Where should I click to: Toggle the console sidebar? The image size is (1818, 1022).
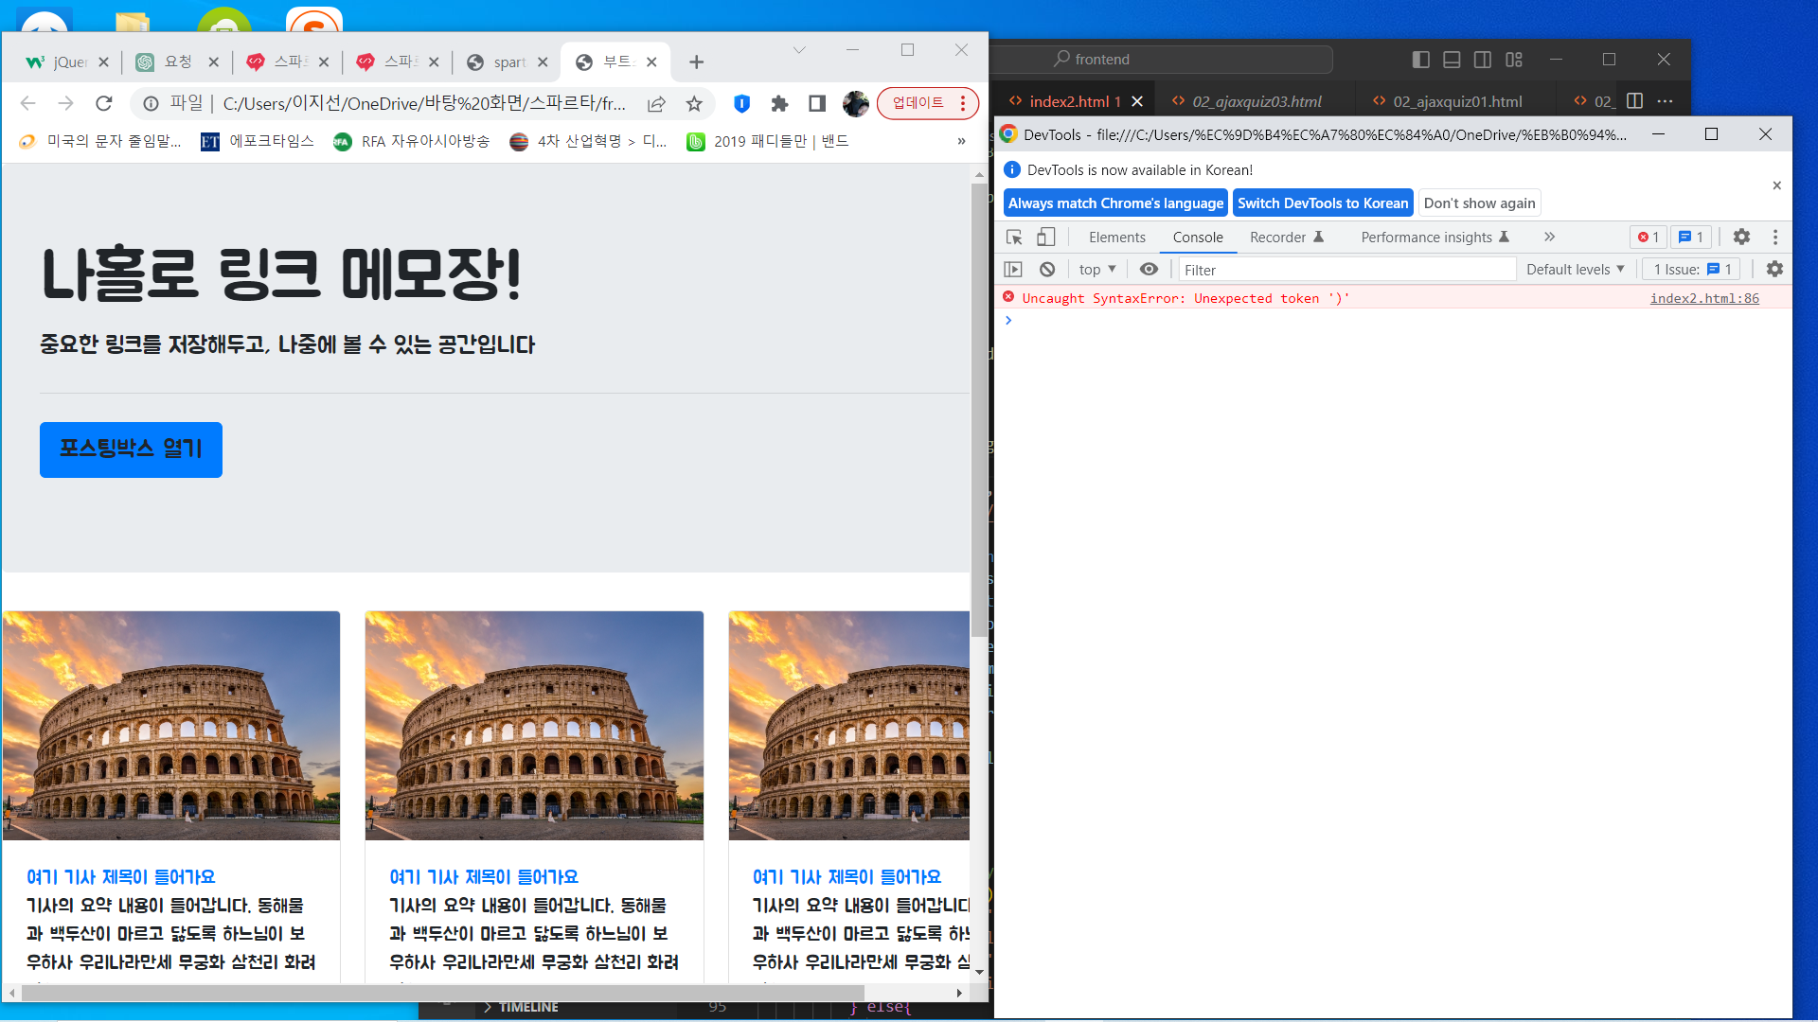pos(1013,270)
